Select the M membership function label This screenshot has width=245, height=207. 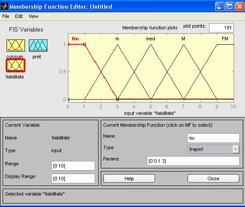(x=183, y=39)
